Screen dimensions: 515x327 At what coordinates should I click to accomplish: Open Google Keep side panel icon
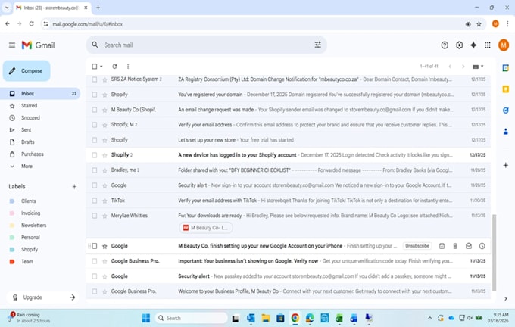506,89
